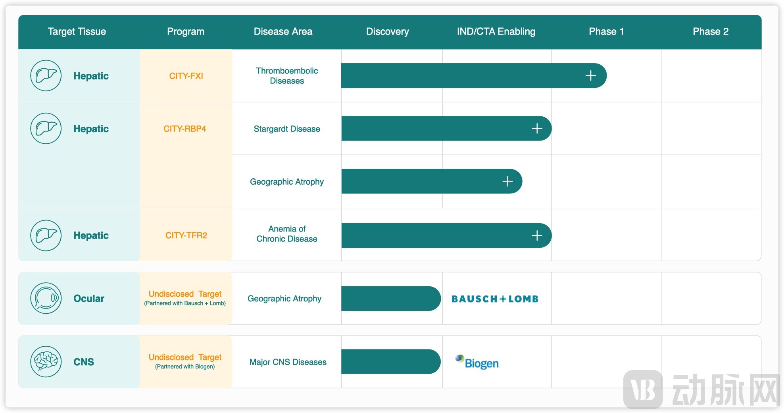Image resolution: width=784 pixels, height=413 pixels.
Task: Select the Program column header
Action: pos(186,31)
